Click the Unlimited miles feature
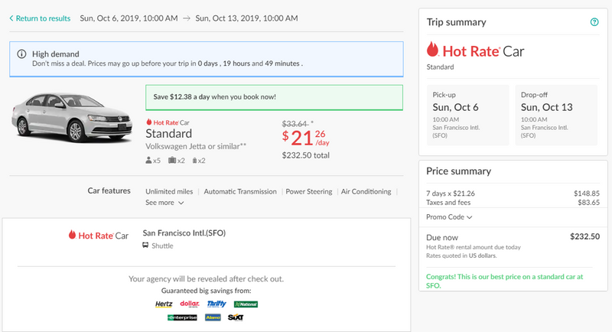The height and width of the screenshot is (332, 612). [x=169, y=191]
